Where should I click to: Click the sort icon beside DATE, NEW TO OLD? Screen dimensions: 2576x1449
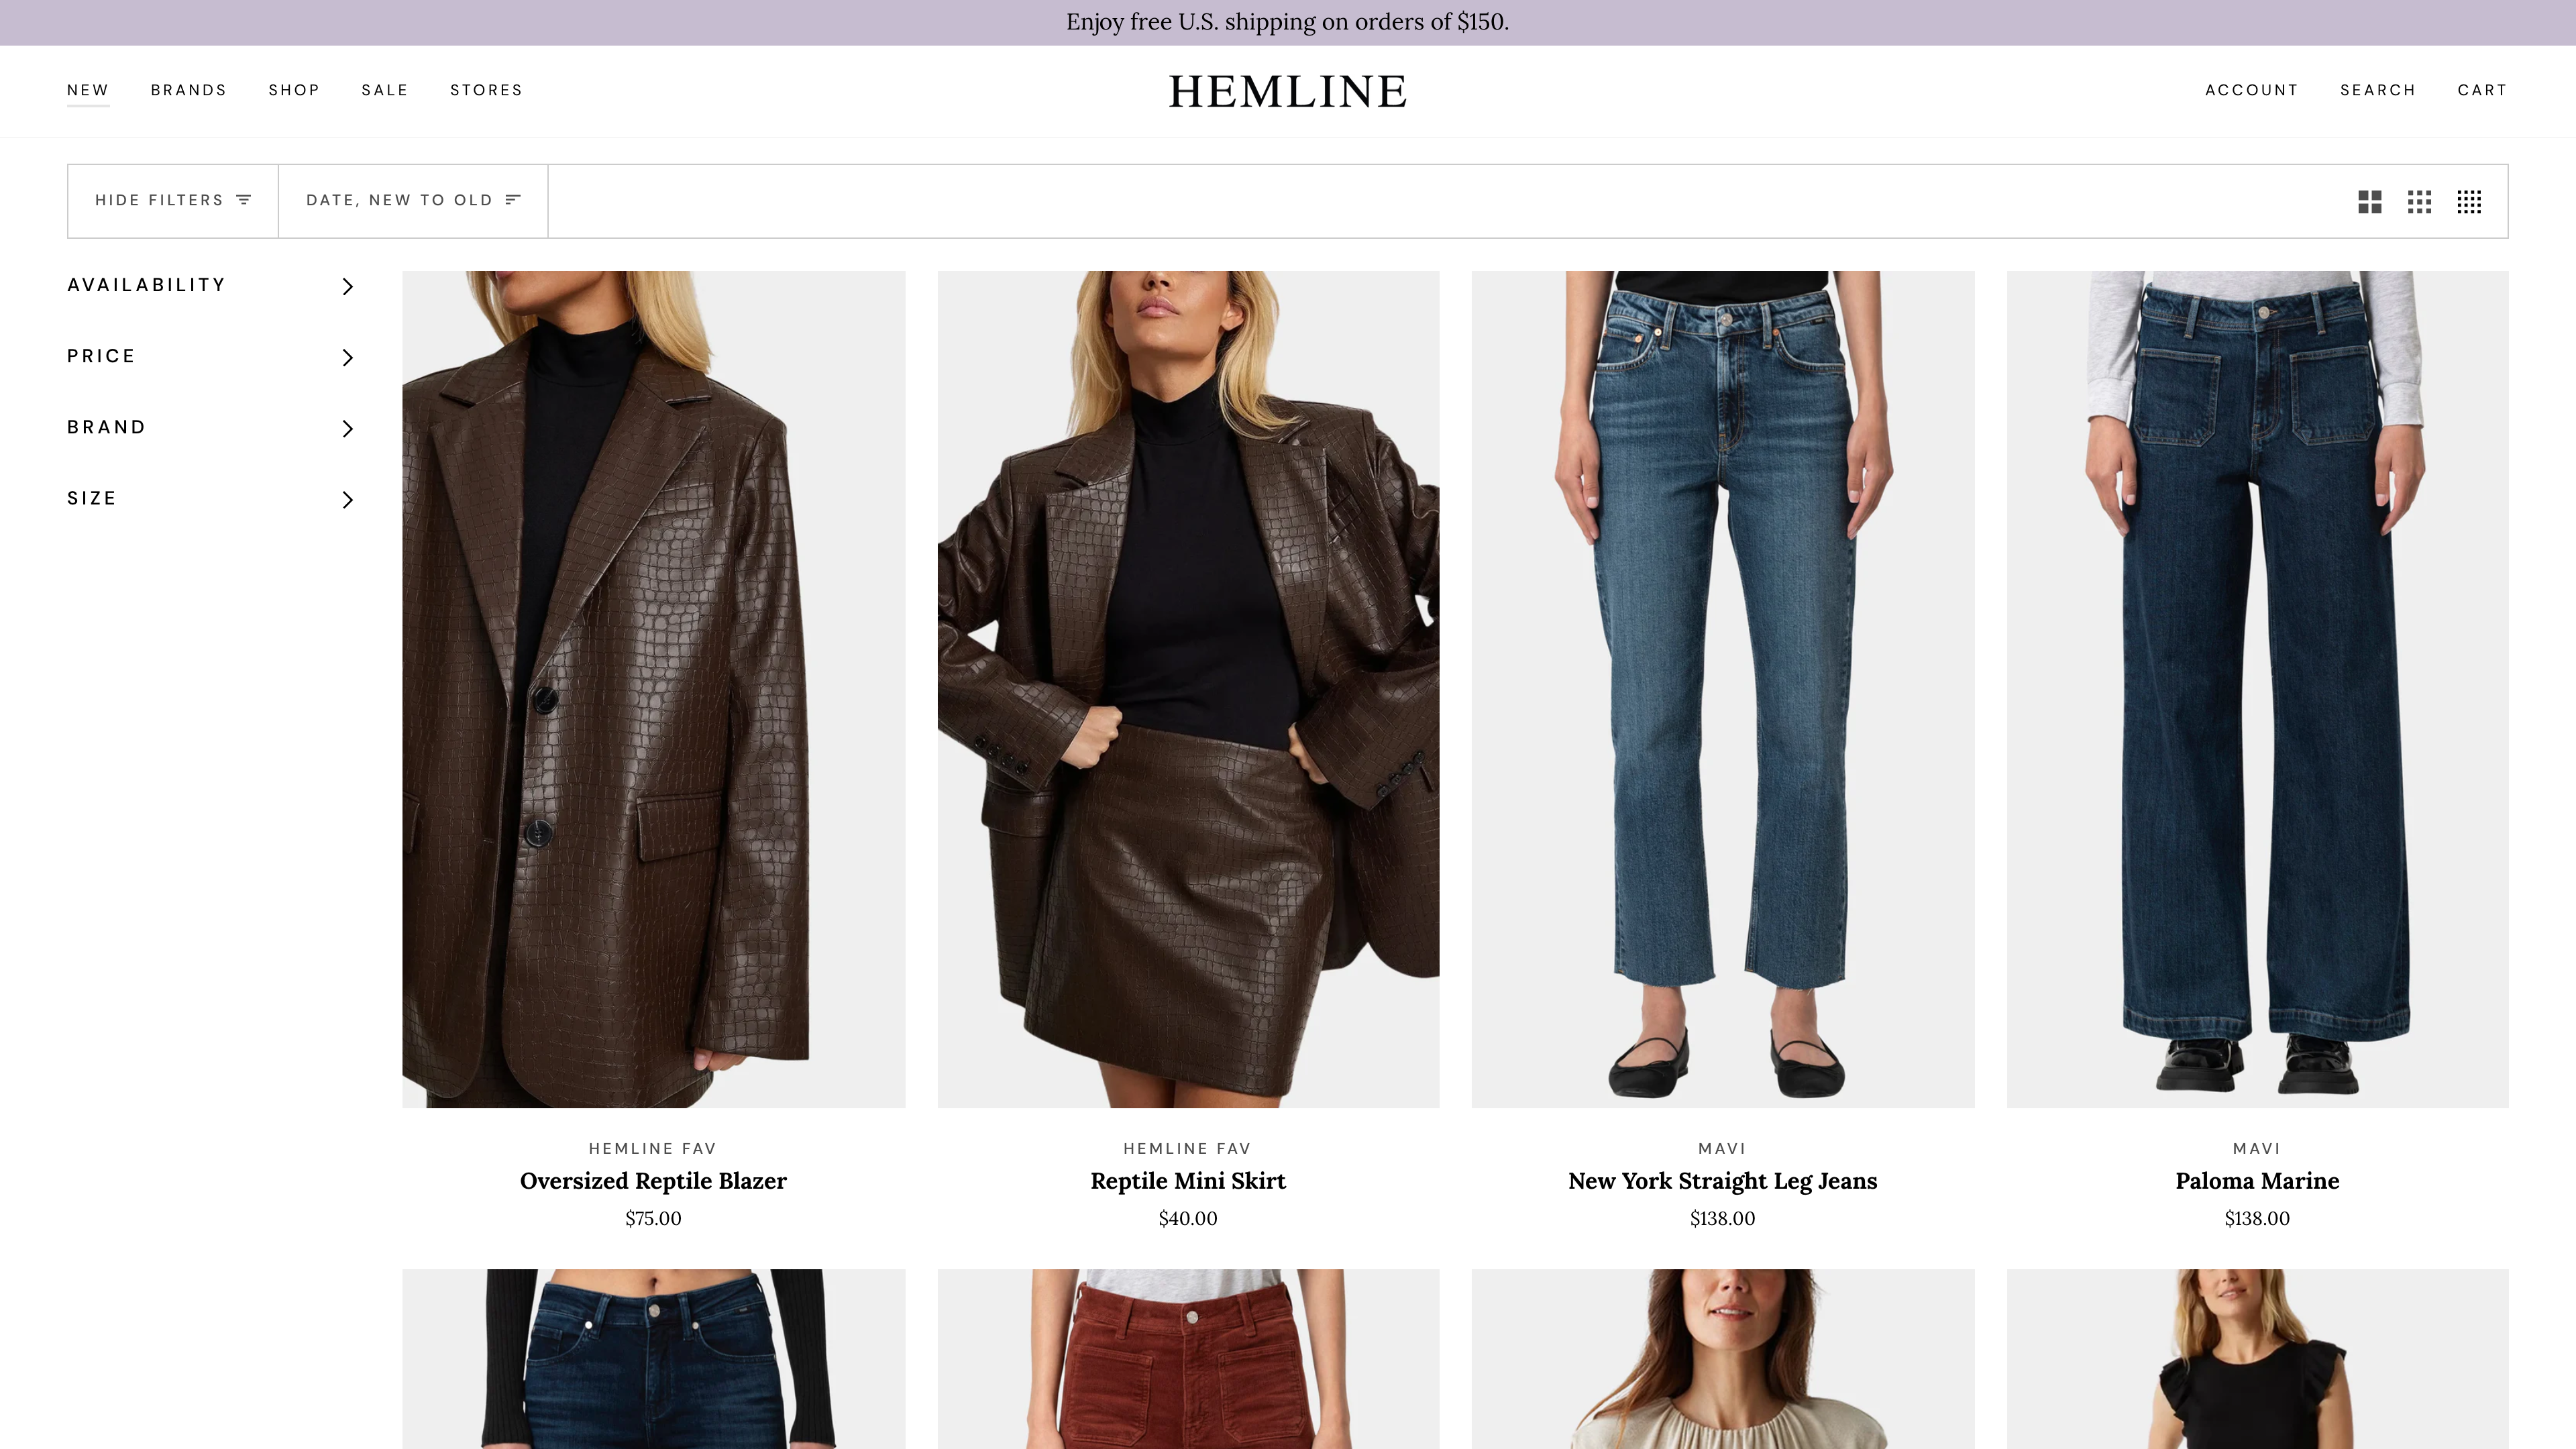tap(513, 200)
